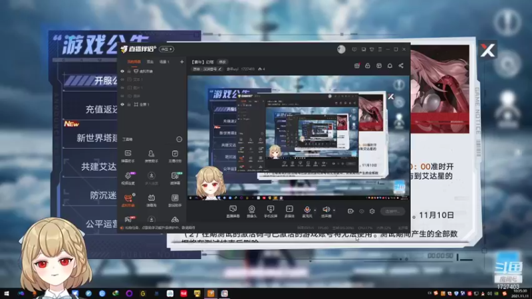Viewport: 532px width, 299px height.
Task: Open the PK tool with red badge
Action: click(128, 220)
